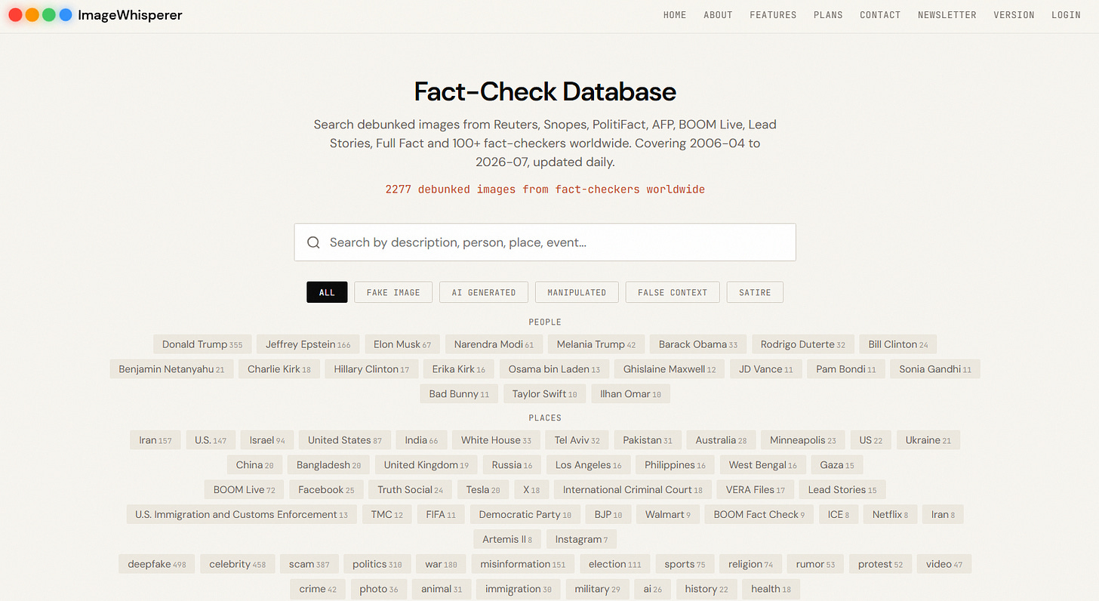Select the immigration topic tag
The width and height of the screenshot is (1099, 601).
click(x=519, y=589)
